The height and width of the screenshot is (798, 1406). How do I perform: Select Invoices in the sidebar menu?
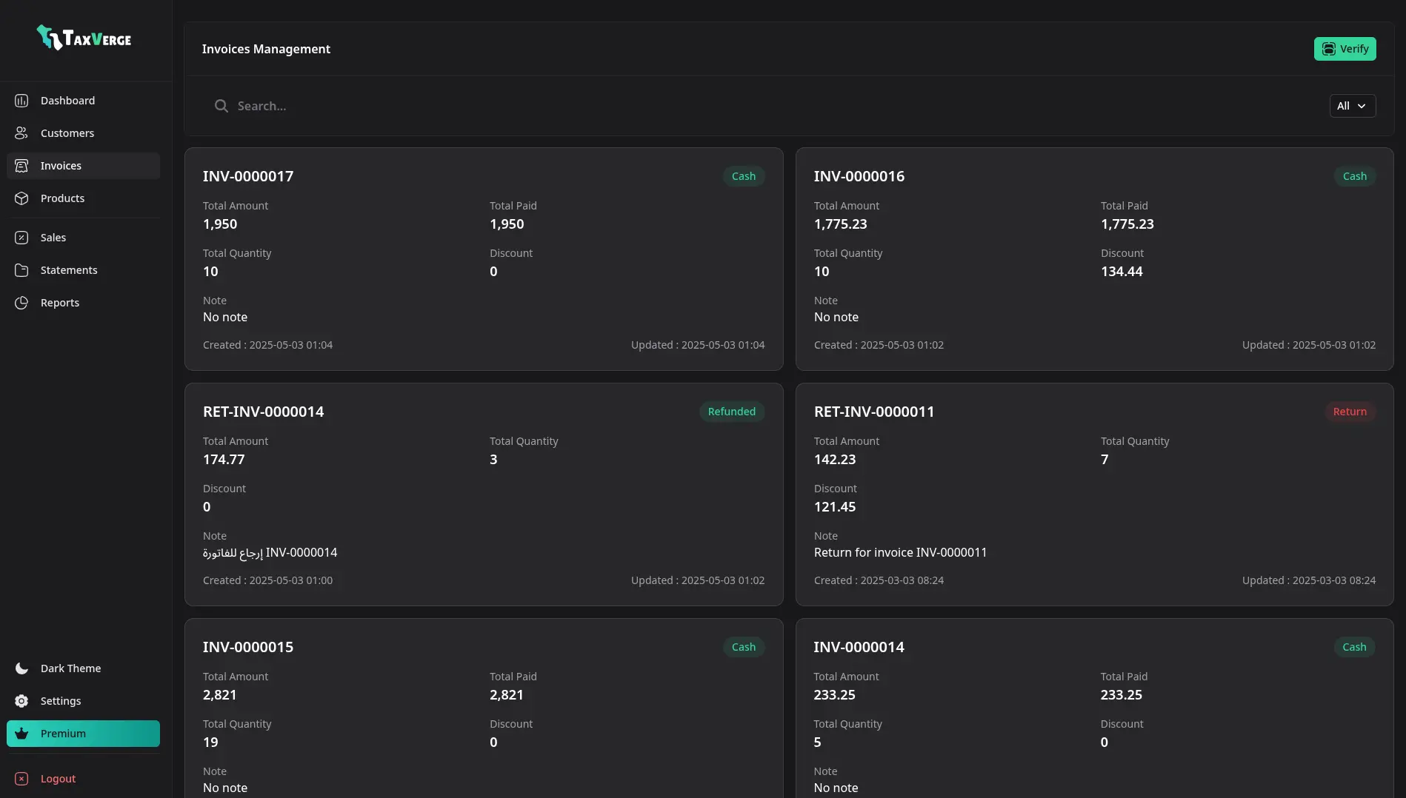tap(61, 165)
